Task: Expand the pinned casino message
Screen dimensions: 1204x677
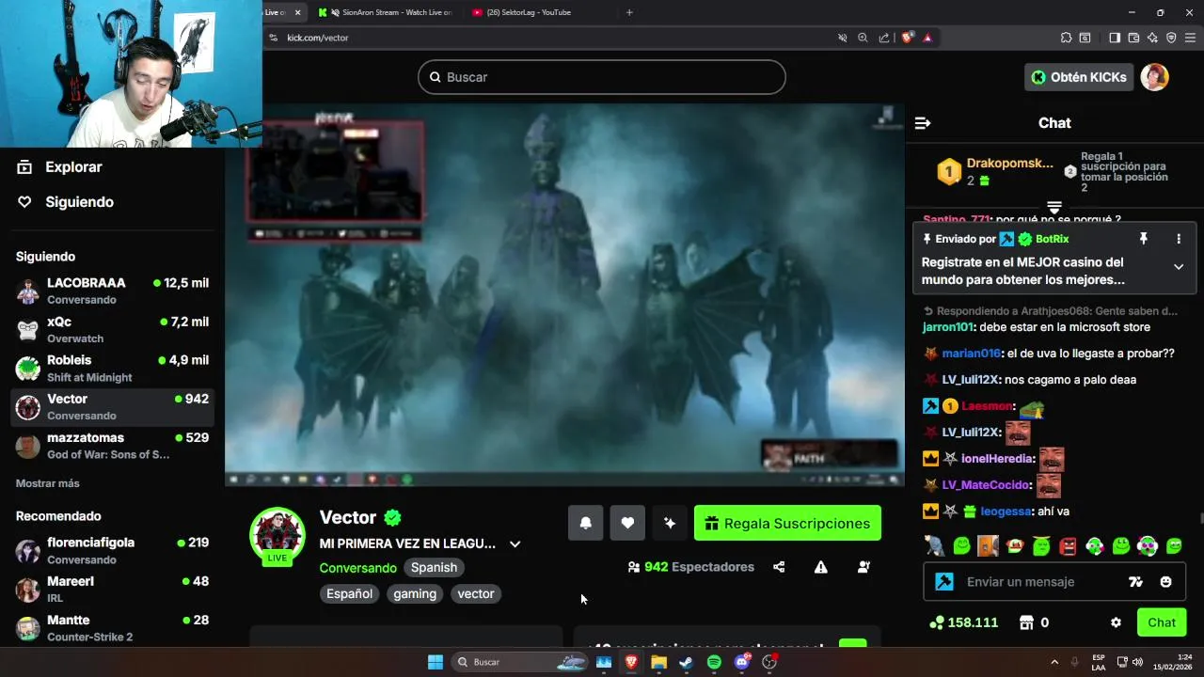Action: [1179, 267]
